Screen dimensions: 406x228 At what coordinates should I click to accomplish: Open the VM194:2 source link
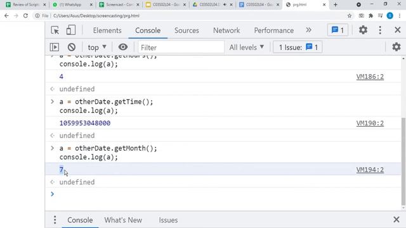pyautogui.click(x=370, y=170)
